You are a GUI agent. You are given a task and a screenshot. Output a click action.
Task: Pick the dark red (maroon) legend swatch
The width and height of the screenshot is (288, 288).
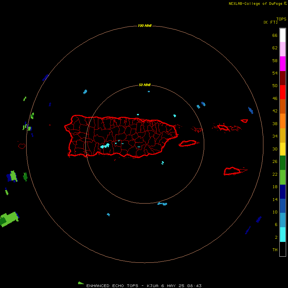pos(283,78)
